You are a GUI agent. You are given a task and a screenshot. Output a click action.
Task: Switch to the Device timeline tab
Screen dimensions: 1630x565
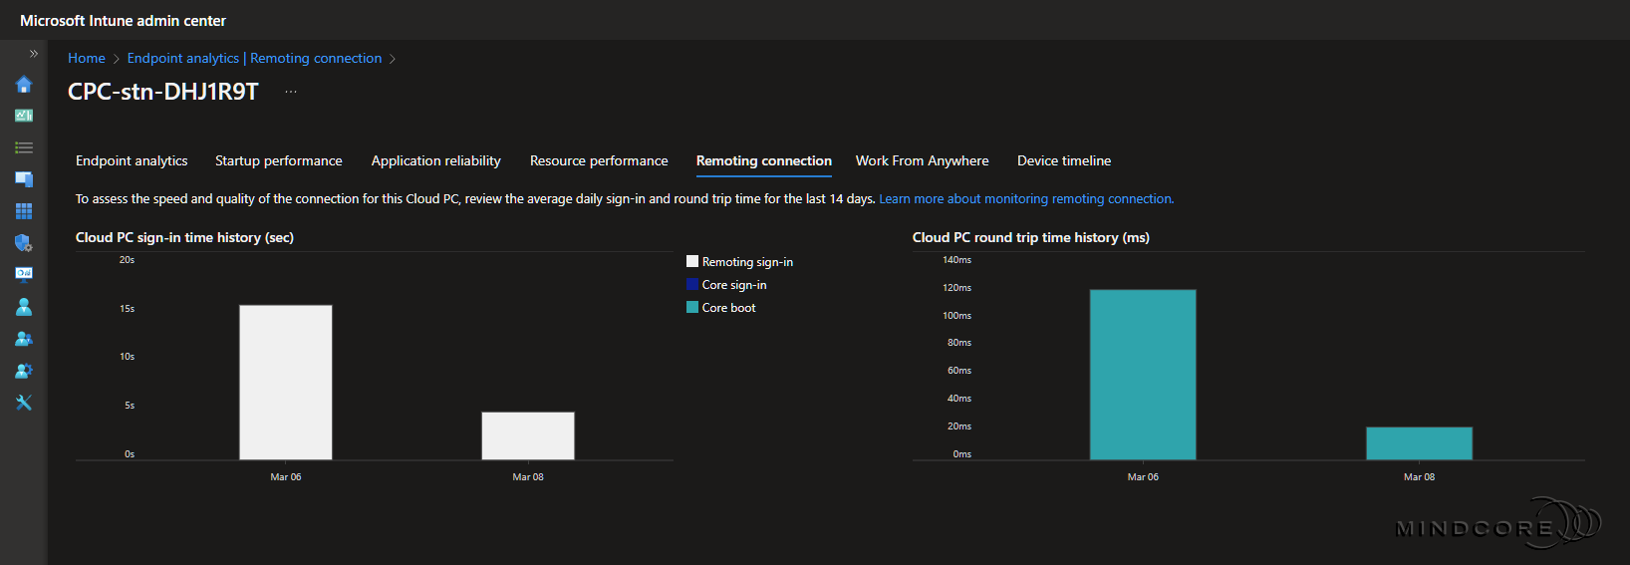point(1063,160)
